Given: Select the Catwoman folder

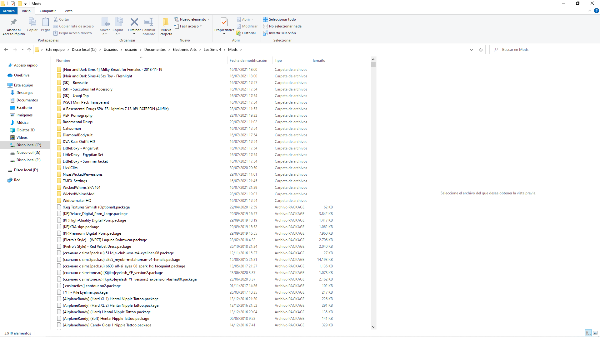Looking at the screenshot, I should tap(72, 129).
